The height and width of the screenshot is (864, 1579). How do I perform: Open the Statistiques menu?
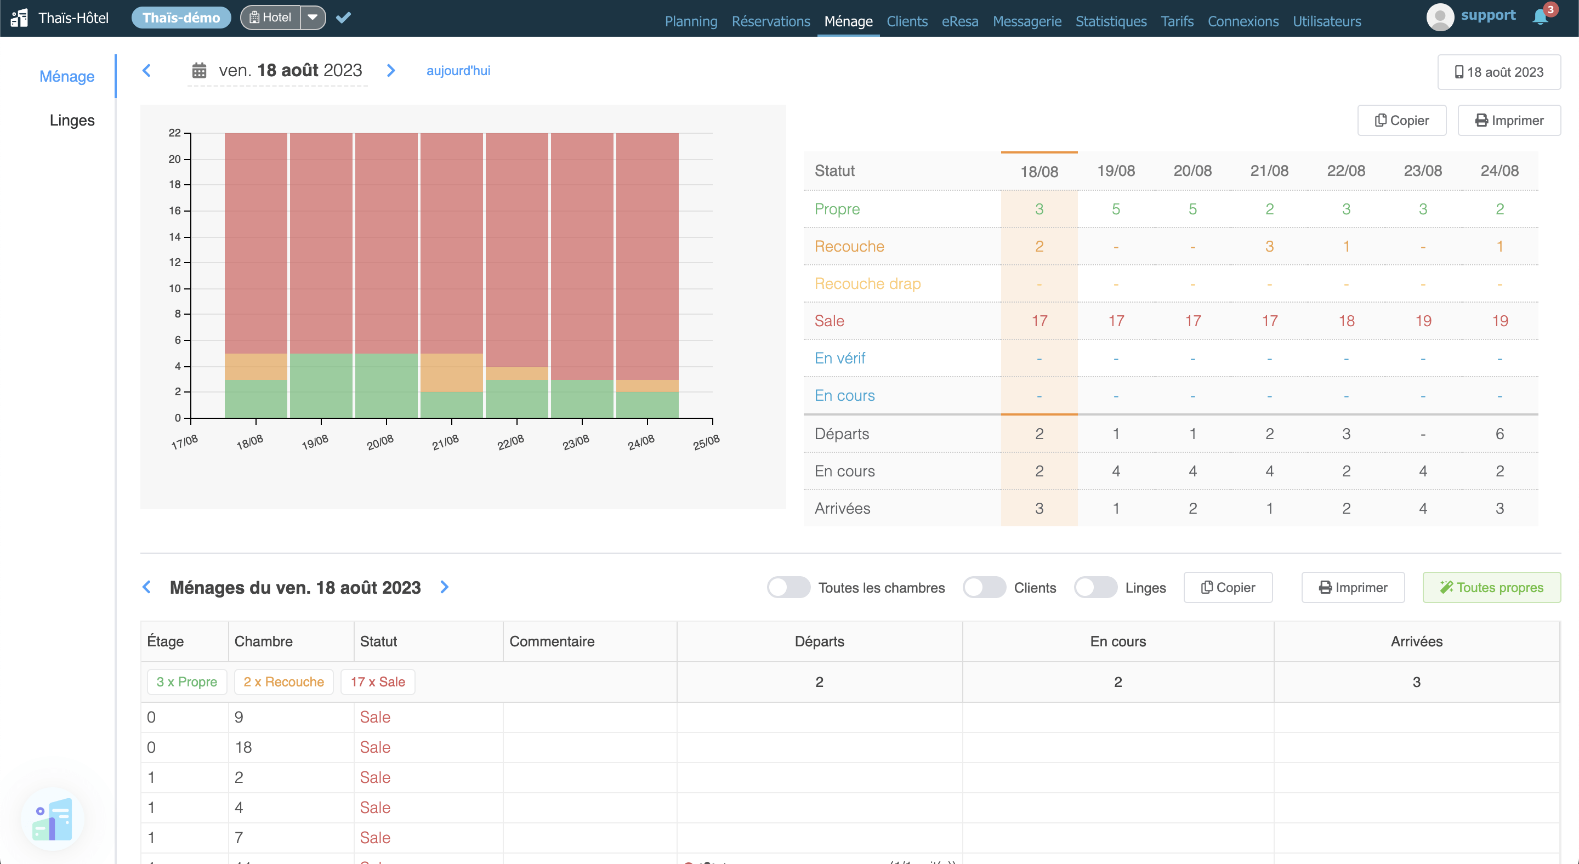(x=1111, y=21)
